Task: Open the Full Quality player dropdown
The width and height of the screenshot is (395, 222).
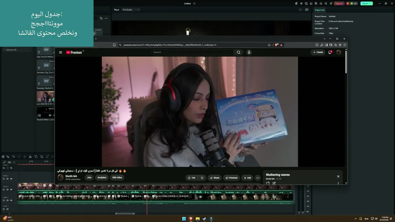Action: tap(131, 10)
